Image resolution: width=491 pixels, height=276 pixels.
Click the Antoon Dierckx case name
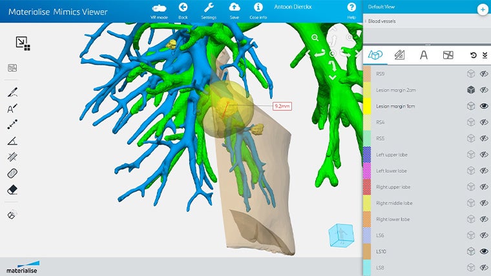coord(293,7)
